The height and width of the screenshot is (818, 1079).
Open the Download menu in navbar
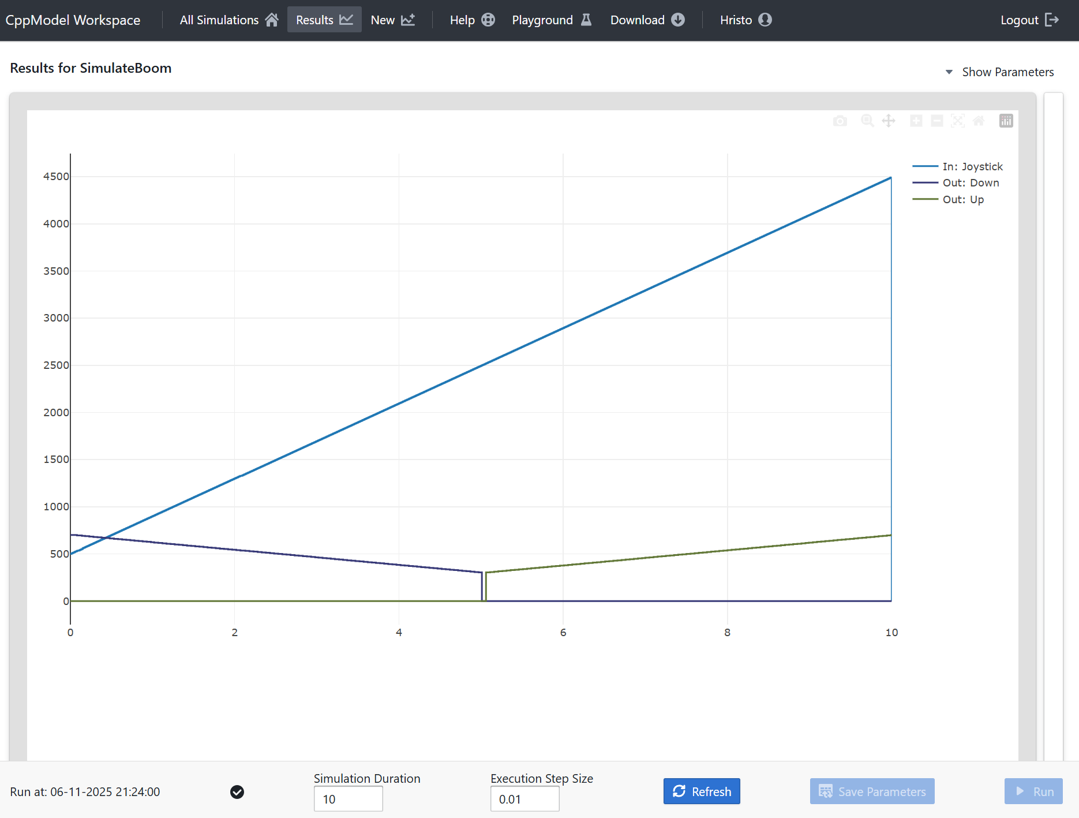[x=647, y=20]
